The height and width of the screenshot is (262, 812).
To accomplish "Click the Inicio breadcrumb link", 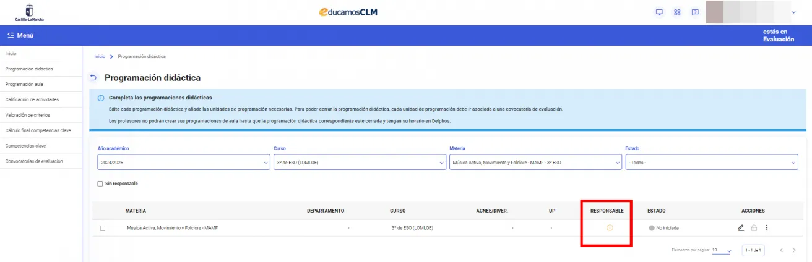I will point(100,56).
